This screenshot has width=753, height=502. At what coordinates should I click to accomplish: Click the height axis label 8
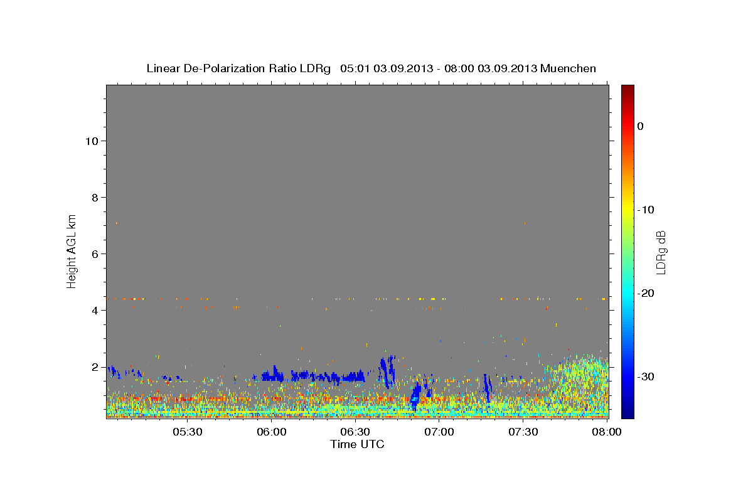(x=95, y=198)
